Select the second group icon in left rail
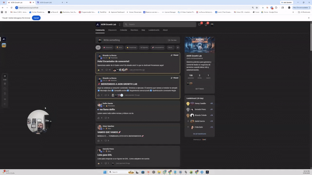The image size is (312, 175). 4,45
